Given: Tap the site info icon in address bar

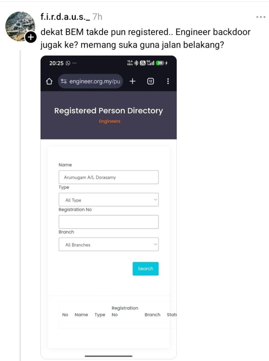Looking at the screenshot, I should [64, 81].
